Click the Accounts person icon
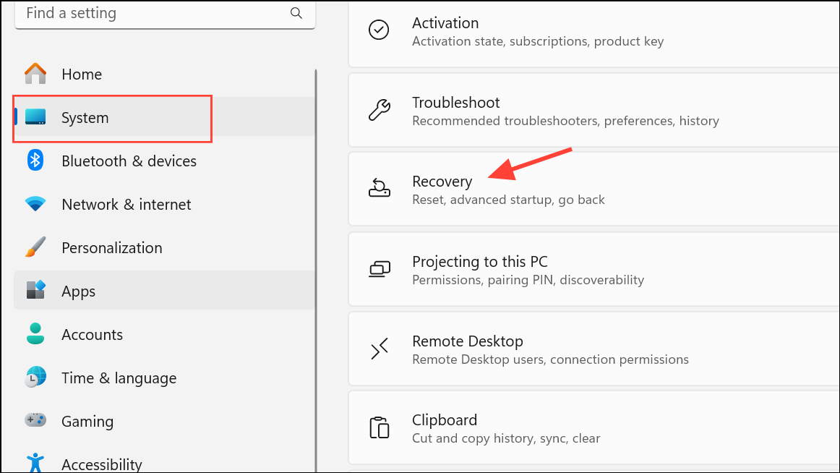 pos(35,334)
